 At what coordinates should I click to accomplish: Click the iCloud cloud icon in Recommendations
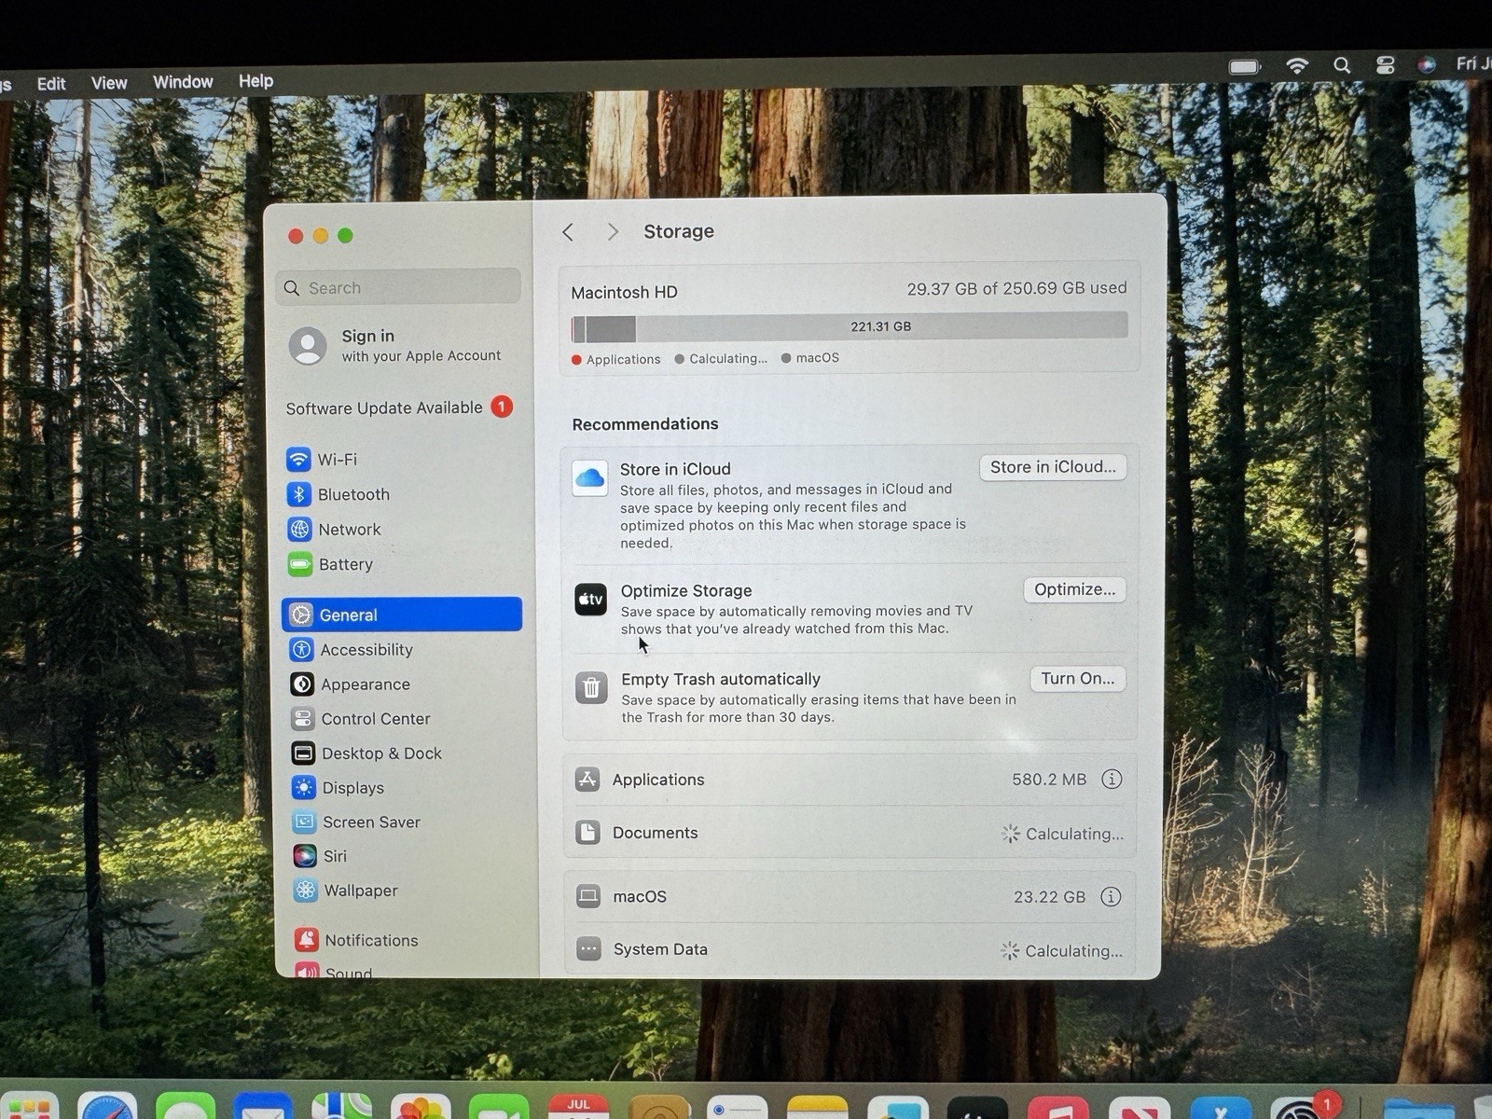coord(589,478)
